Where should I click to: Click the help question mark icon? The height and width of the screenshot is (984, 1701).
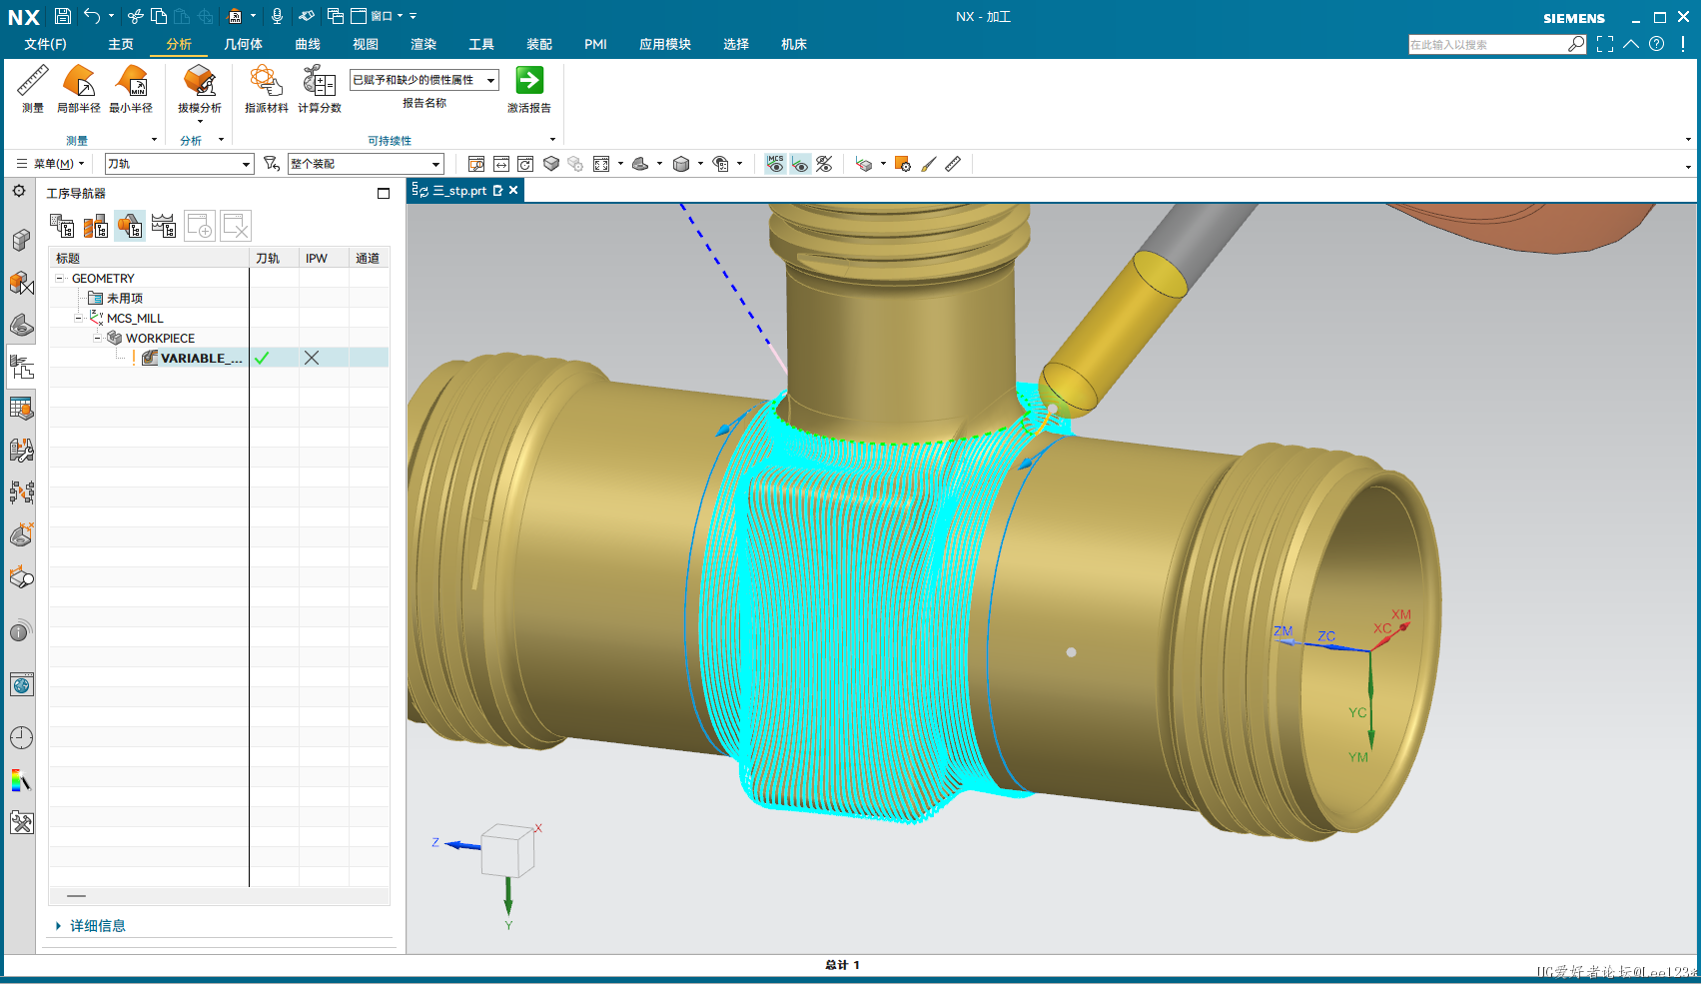1657,44
